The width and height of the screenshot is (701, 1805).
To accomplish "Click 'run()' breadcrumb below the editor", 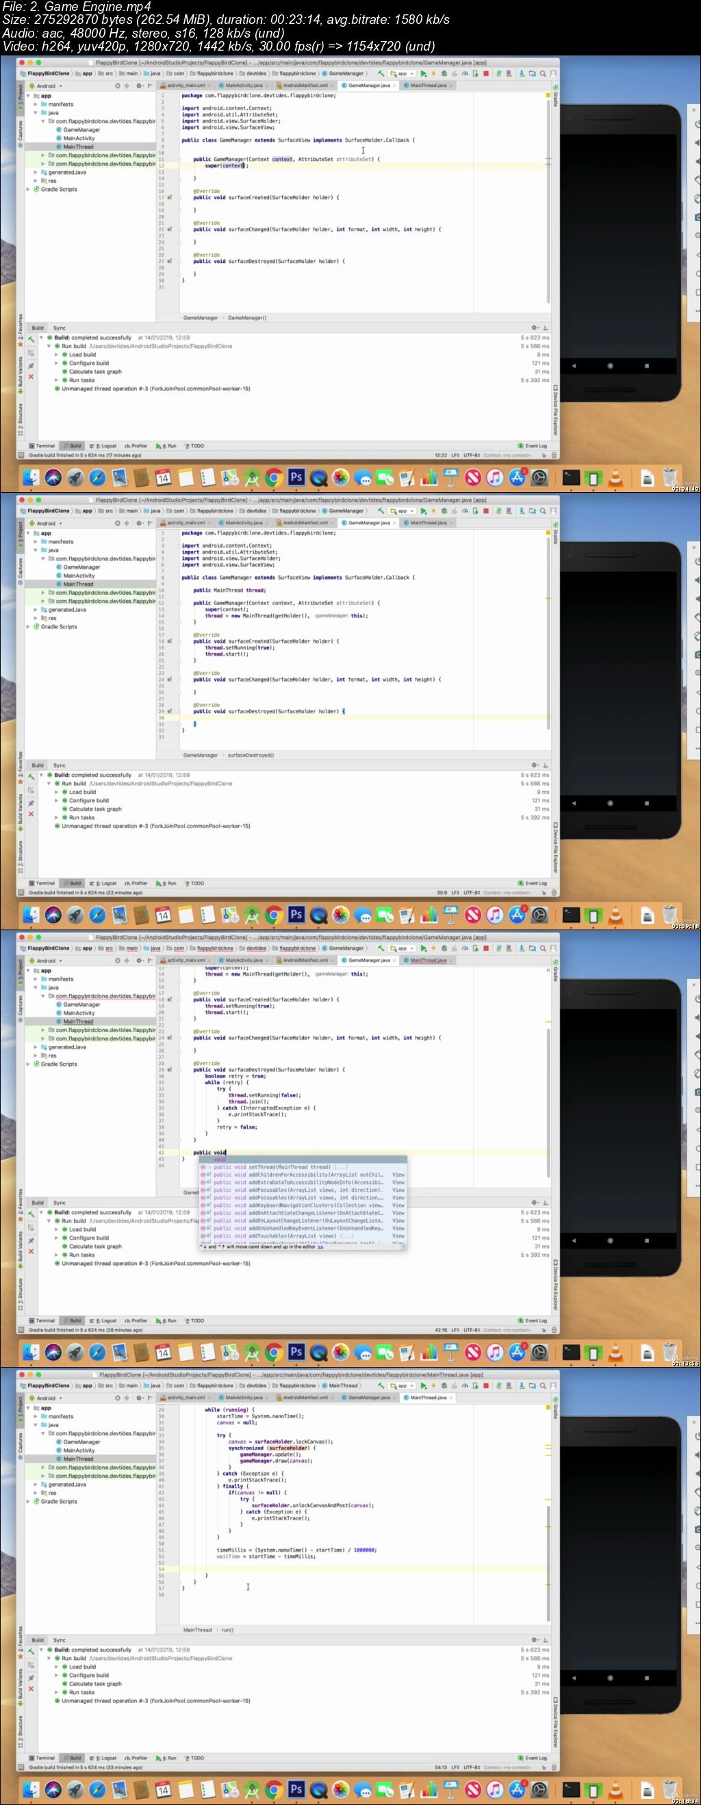I will pos(228,1630).
